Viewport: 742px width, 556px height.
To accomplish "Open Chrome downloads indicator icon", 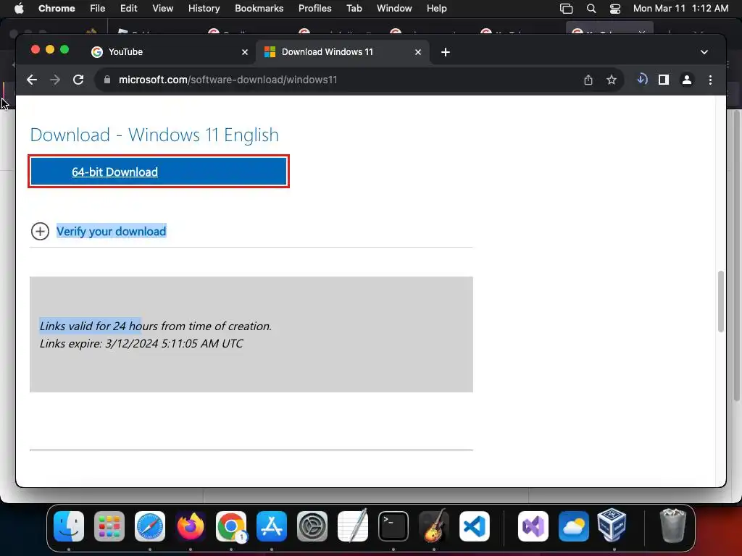I will pyautogui.click(x=642, y=80).
